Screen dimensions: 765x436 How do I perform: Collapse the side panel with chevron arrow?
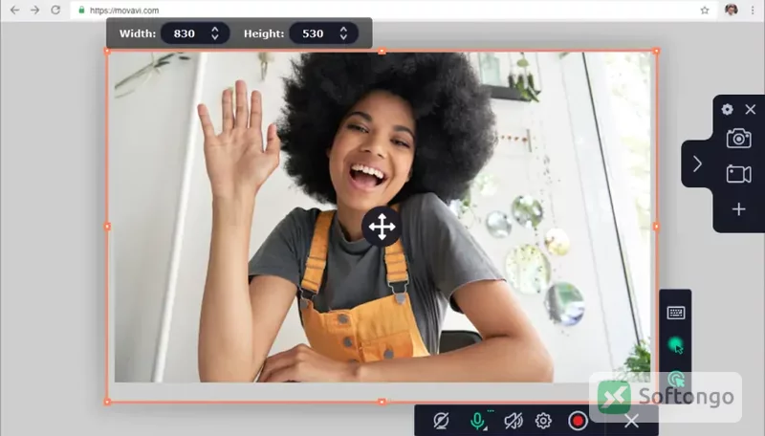pos(697,163)
